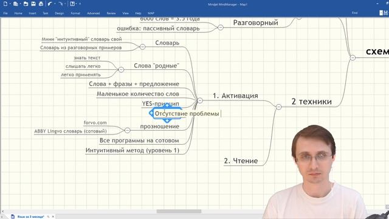Open the Help ribbon tab
This screenshot has width=389, height=219.
[x=138, y=13]
